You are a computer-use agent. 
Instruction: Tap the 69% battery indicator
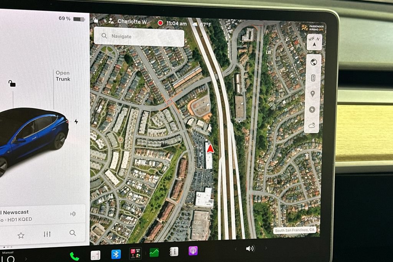tap(72, 18)
